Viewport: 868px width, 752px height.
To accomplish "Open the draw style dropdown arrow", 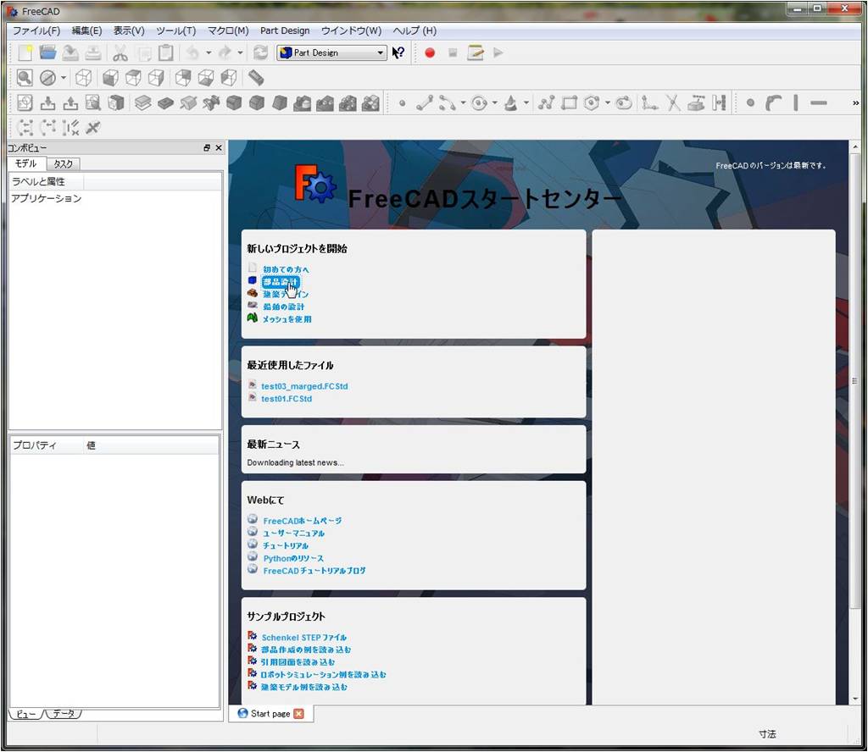I will 63,78.
